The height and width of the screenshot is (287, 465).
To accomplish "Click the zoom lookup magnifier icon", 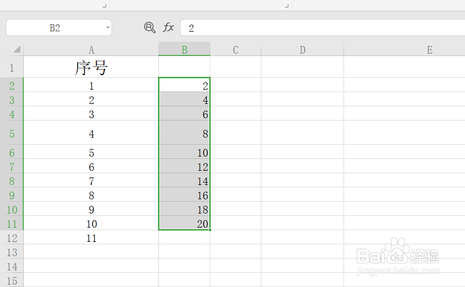I will tap(150, 28).
